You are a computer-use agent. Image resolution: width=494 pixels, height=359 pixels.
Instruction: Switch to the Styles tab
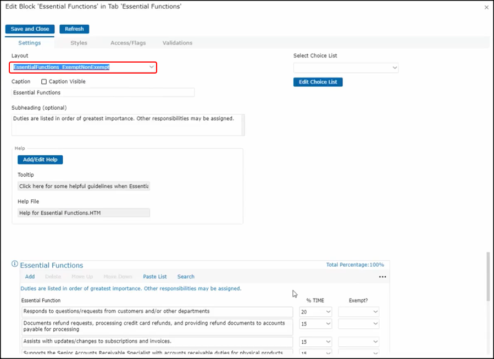(79, 43)
